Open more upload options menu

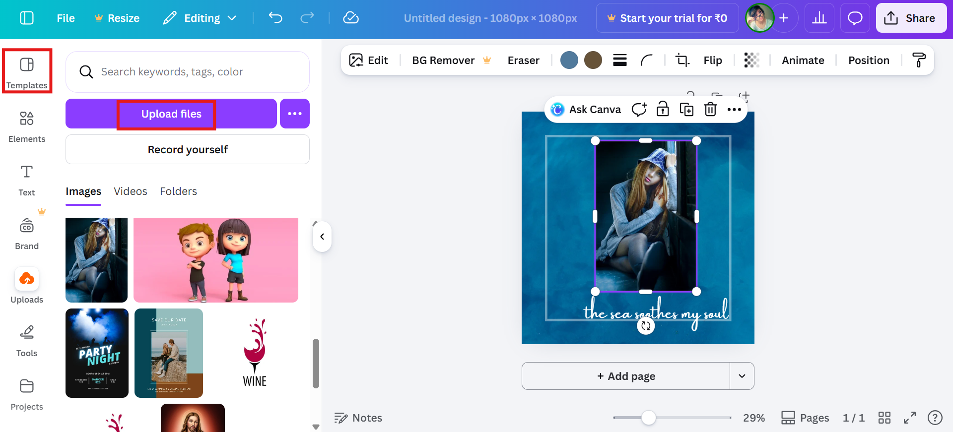[295, 114]
